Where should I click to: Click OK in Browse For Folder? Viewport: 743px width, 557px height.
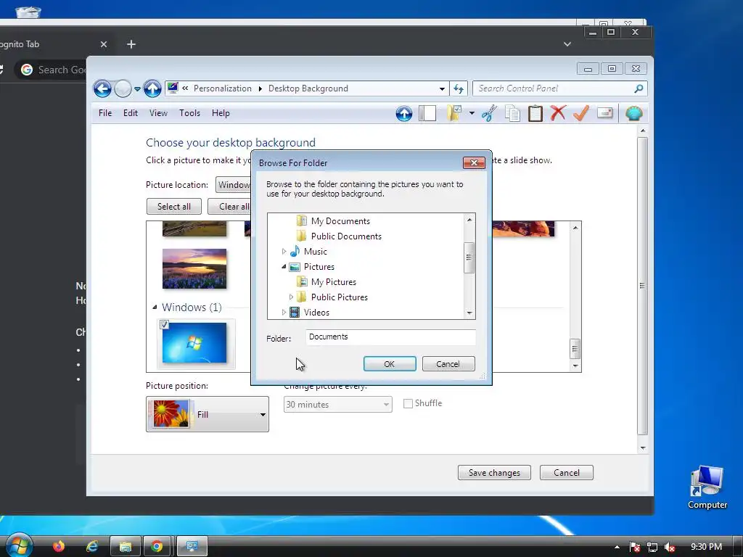(x=390, y=364)
